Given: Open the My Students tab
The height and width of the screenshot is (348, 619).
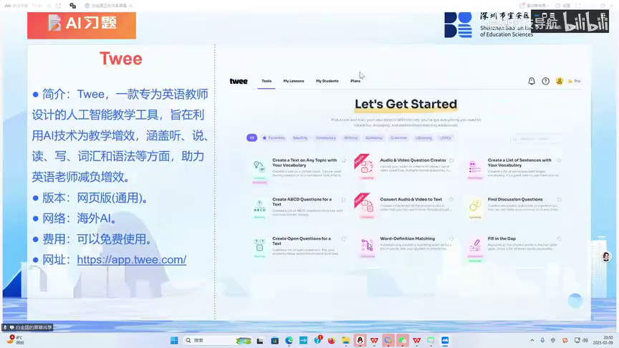Looking at the screenshot, I should click(x=327, y=81).
